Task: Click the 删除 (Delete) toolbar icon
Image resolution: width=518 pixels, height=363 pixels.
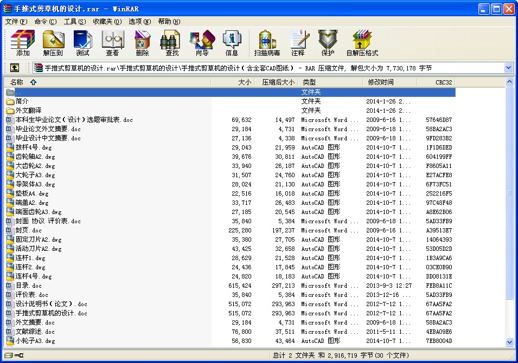Action: click(143, 43)
